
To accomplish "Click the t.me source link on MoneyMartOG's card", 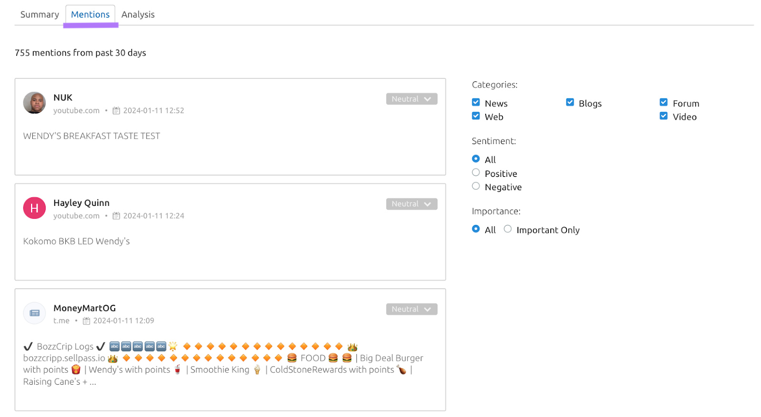I will click(x=61, y=320).
